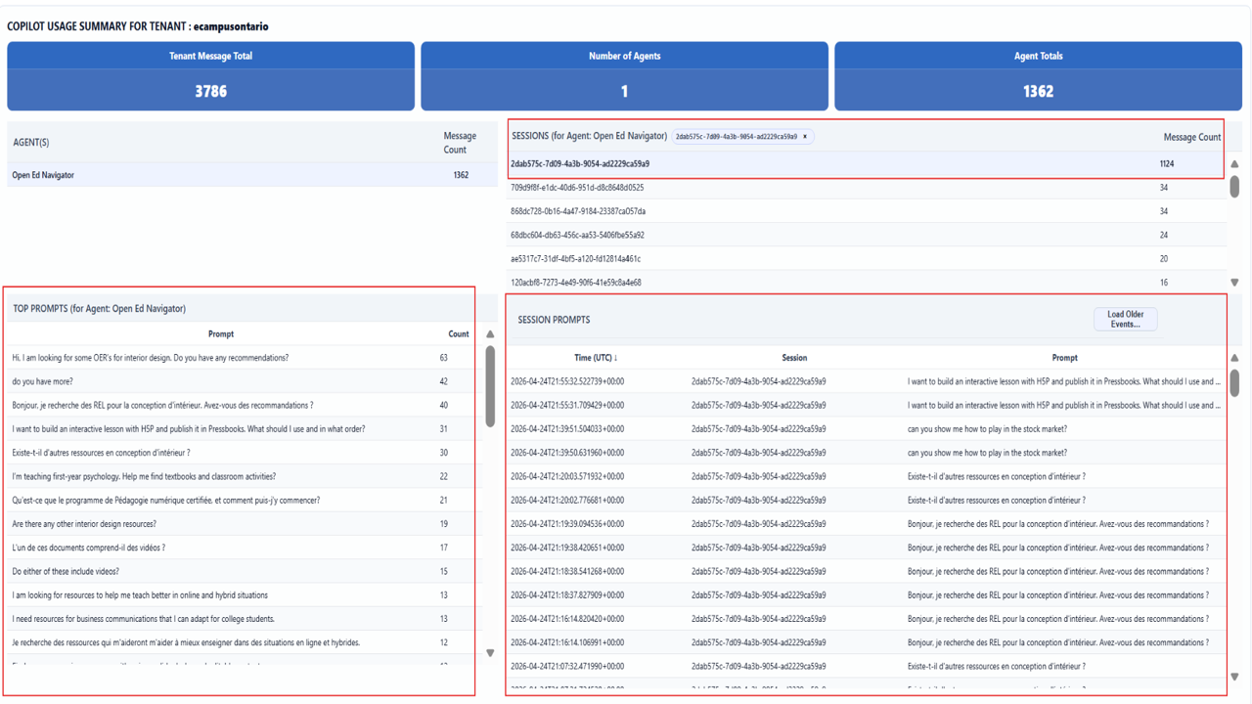Remove the session filter chip with x
1252x704 pixels.
pos(805,137)
